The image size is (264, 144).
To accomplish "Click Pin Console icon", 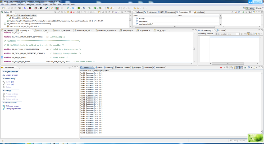I will [x=245, y=67].
